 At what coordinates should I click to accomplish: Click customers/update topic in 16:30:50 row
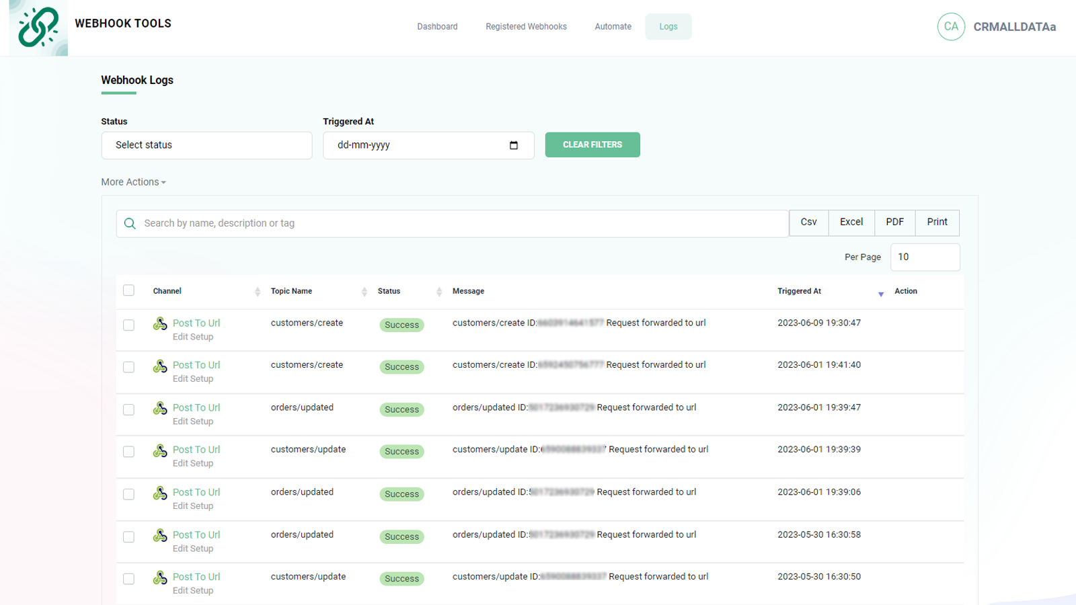click(308, 577)
